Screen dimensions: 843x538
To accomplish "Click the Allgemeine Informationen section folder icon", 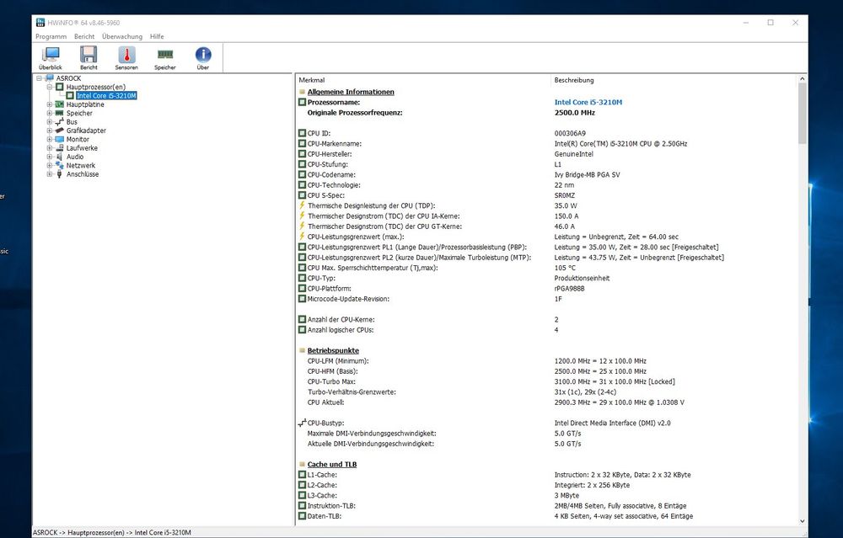I will tap(302, 92).
